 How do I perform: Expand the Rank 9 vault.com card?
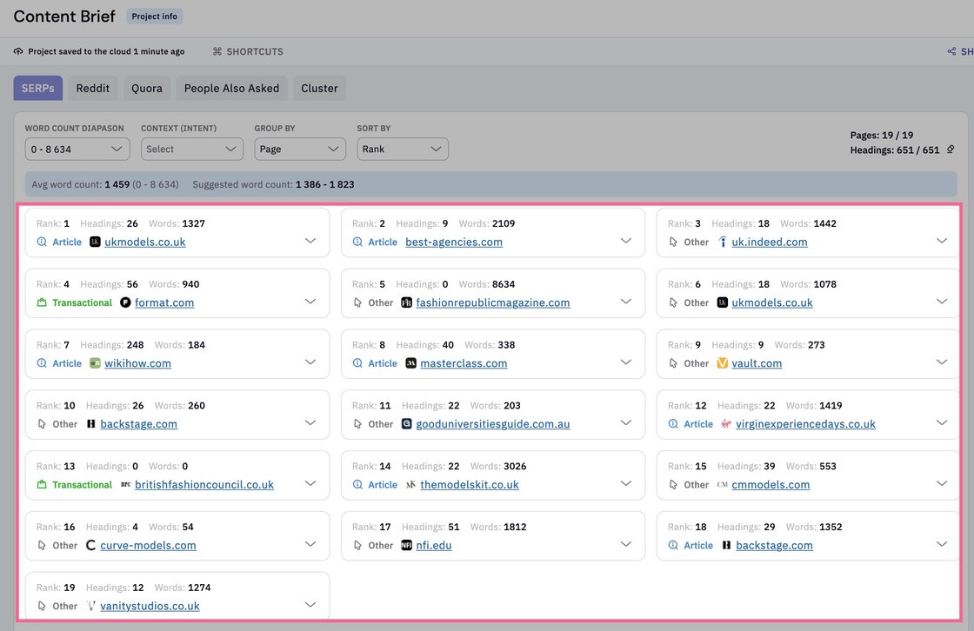[x=942, y=362]
